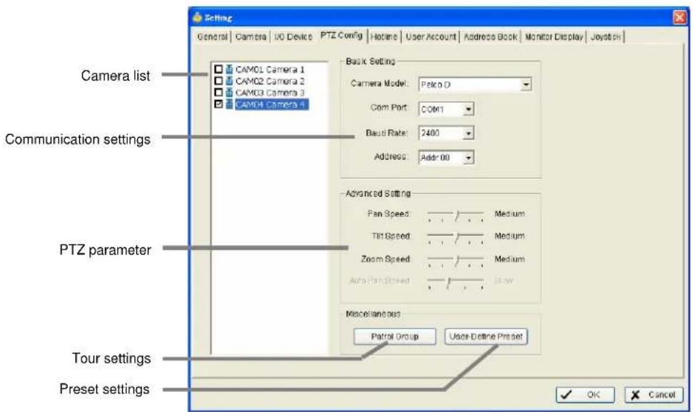This screenshot has height=412, width=693.
Task: Click the Auto Pan Speed slider
Action: coord(455,282)
